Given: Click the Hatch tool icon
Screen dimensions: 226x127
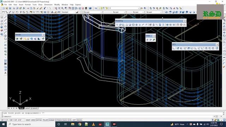Looking at the screenshot, I should tap(5, 61).
